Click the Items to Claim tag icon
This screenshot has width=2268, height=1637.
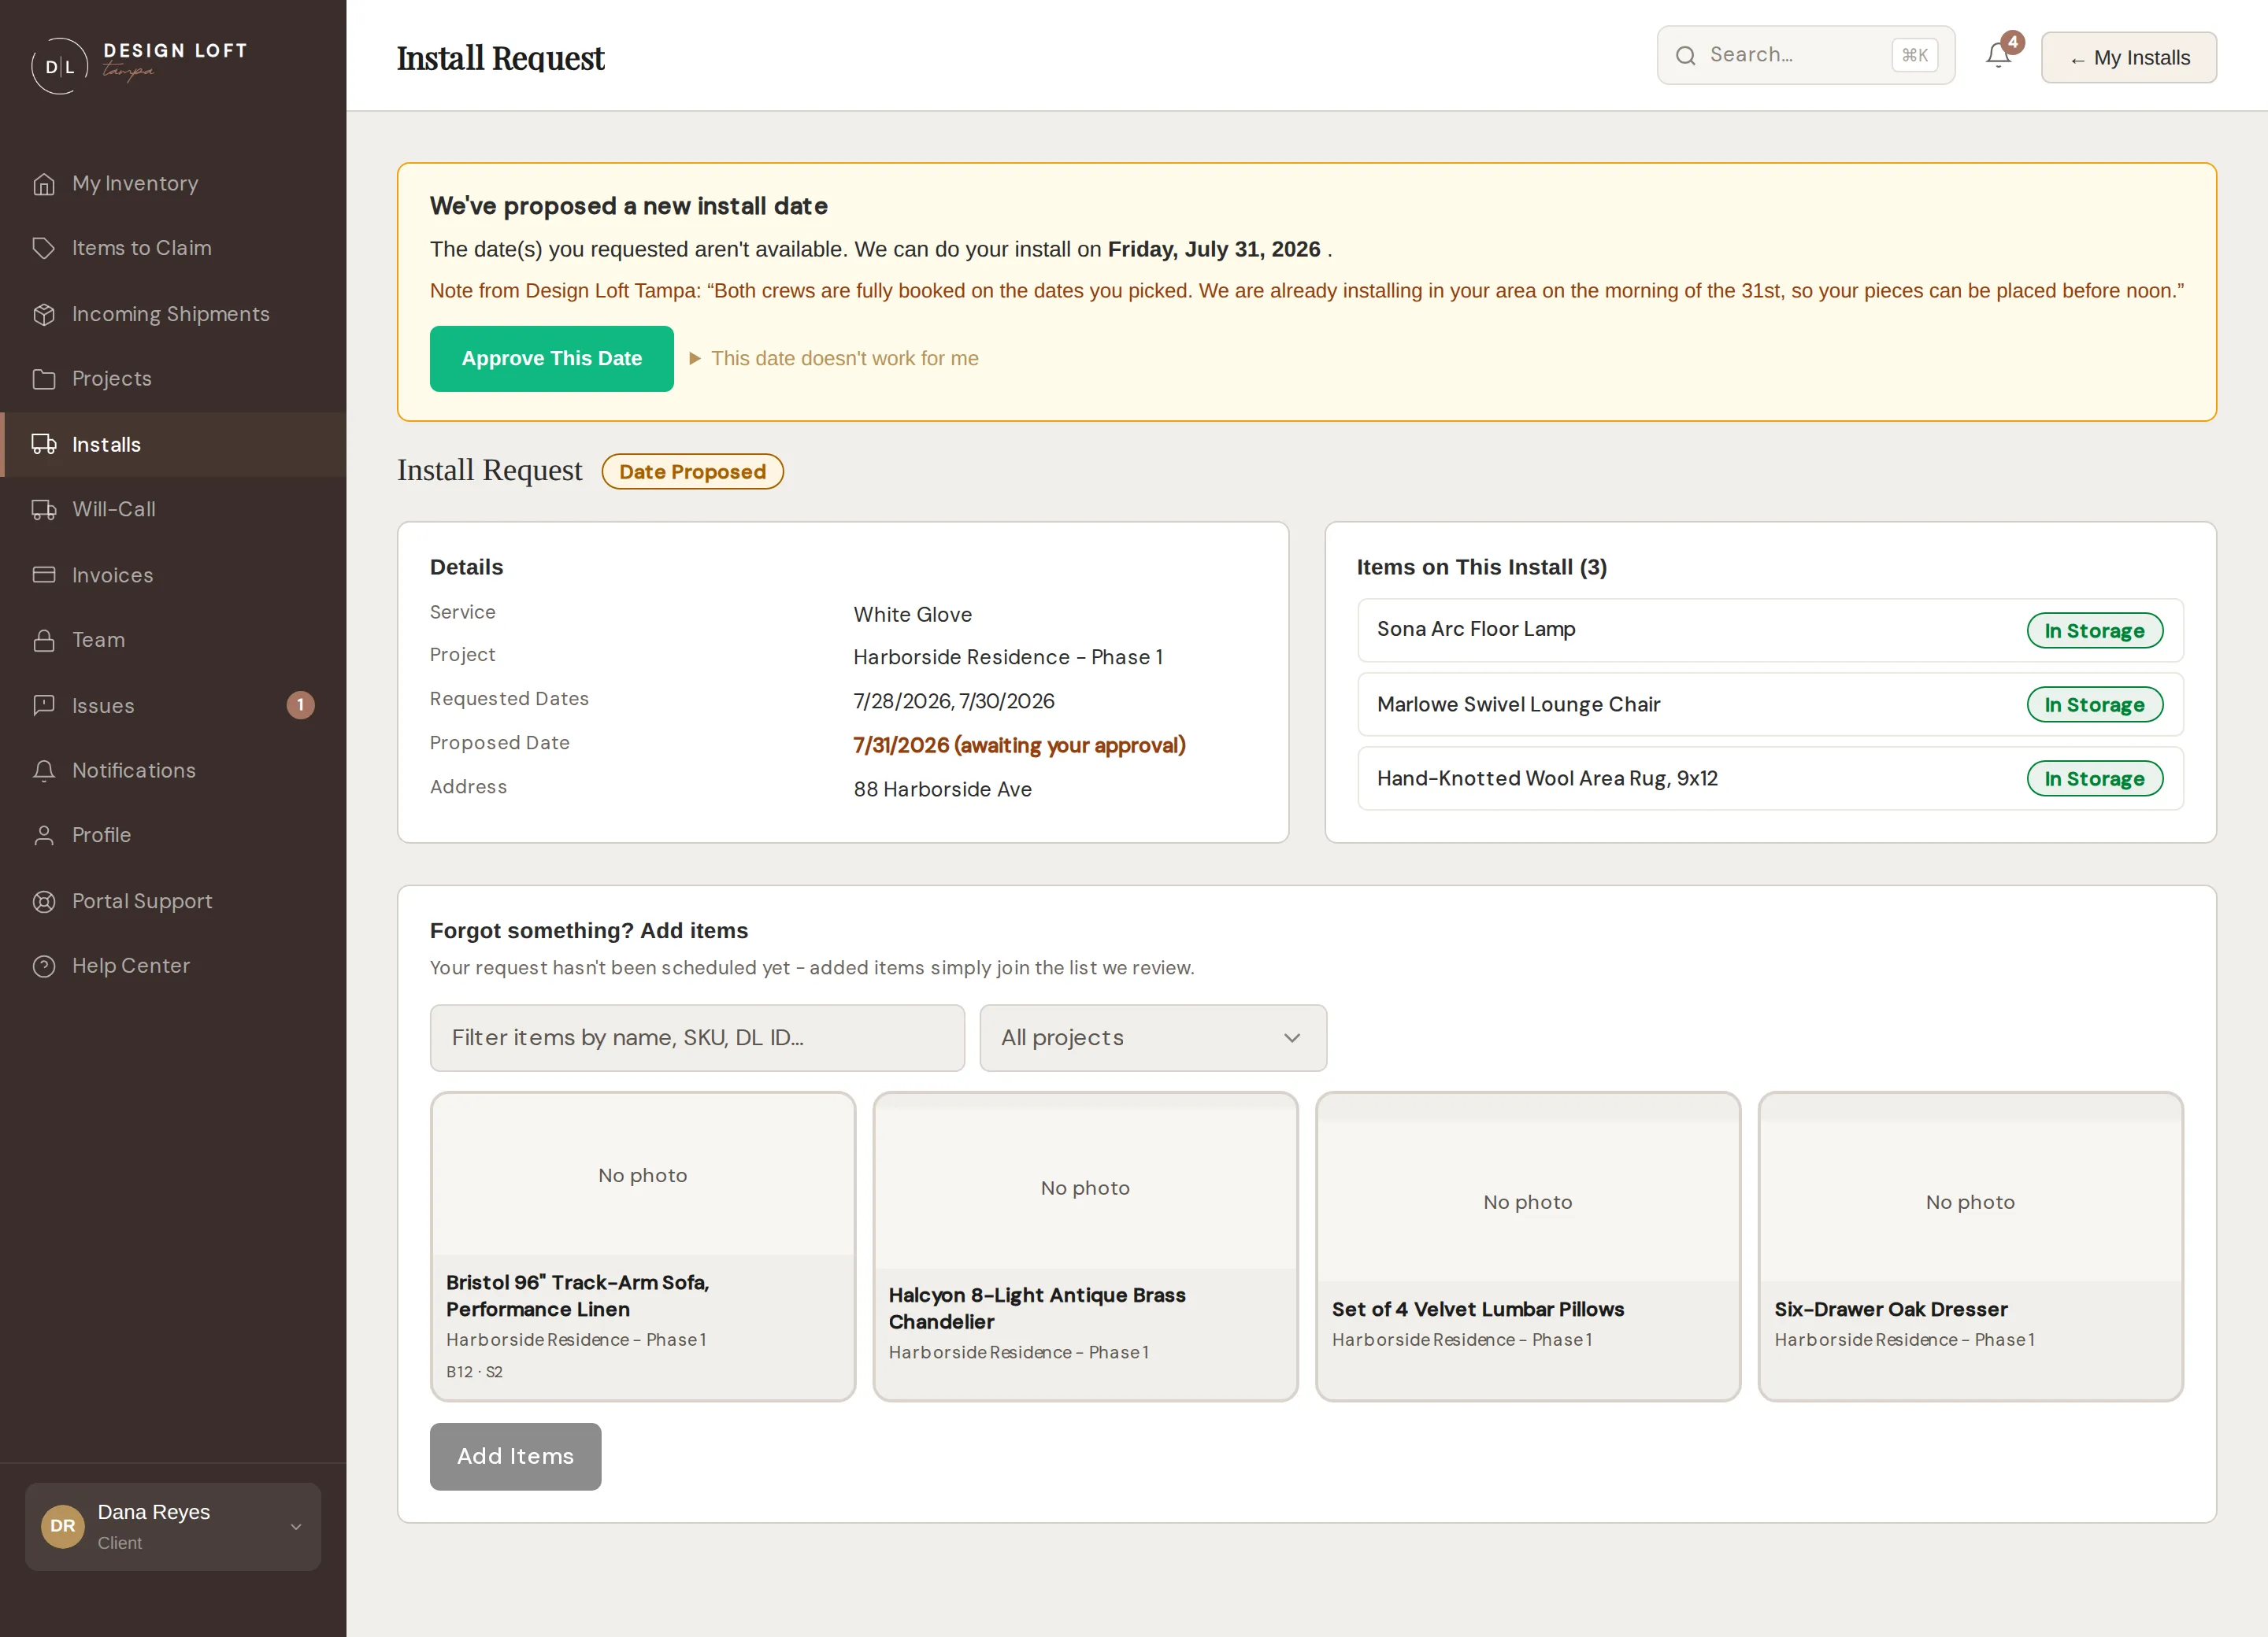point(44,248)
